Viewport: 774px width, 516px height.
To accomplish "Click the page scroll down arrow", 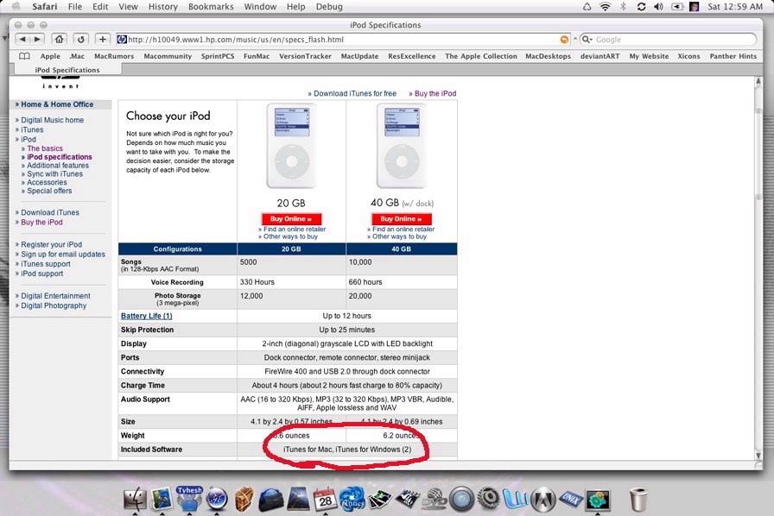I will click(758, 456).
